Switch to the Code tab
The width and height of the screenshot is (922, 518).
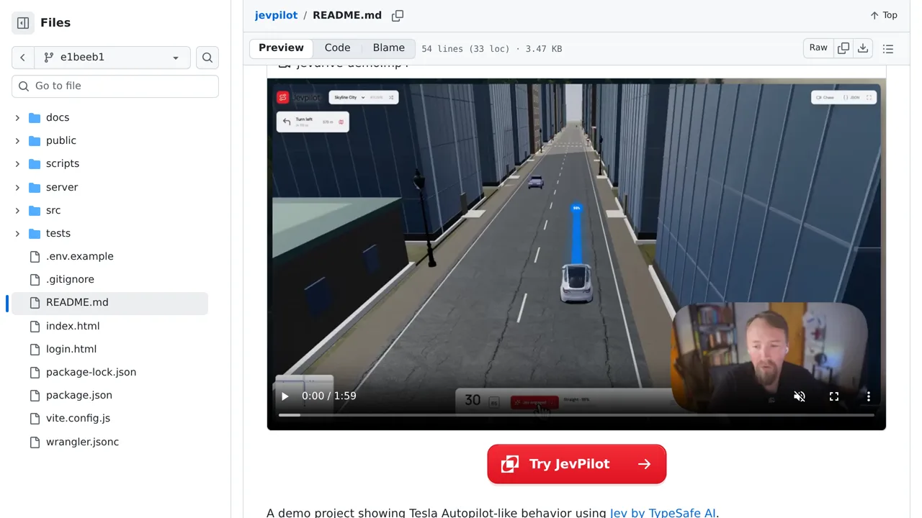point(337,48)
